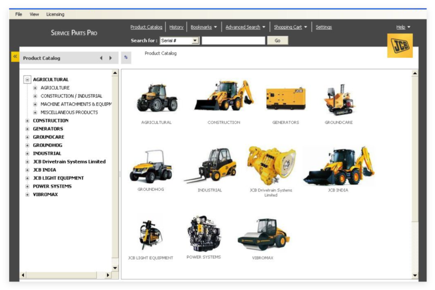
Task: Open the JCB Drivetrain Systems Limited image
Action: coord(271,165)
